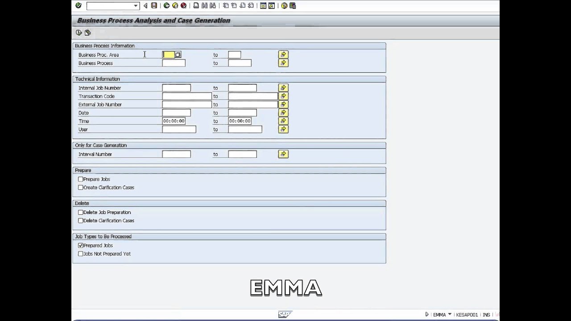Click the green Enter checkmark icon

click(x=79, y=6)
